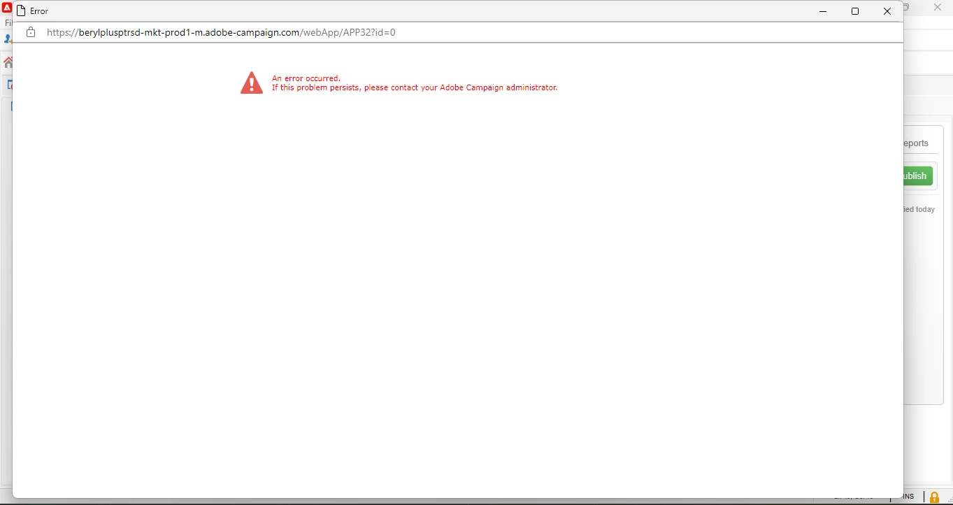
Task: Click the 'An error occurred.' message text
Action: [x=306, y=78]
